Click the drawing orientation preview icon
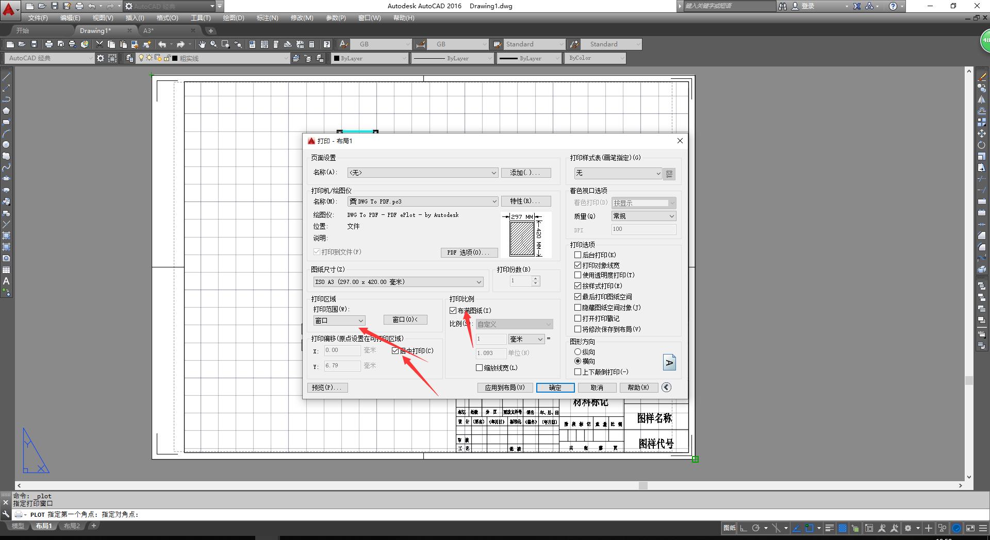 (669, 362)
